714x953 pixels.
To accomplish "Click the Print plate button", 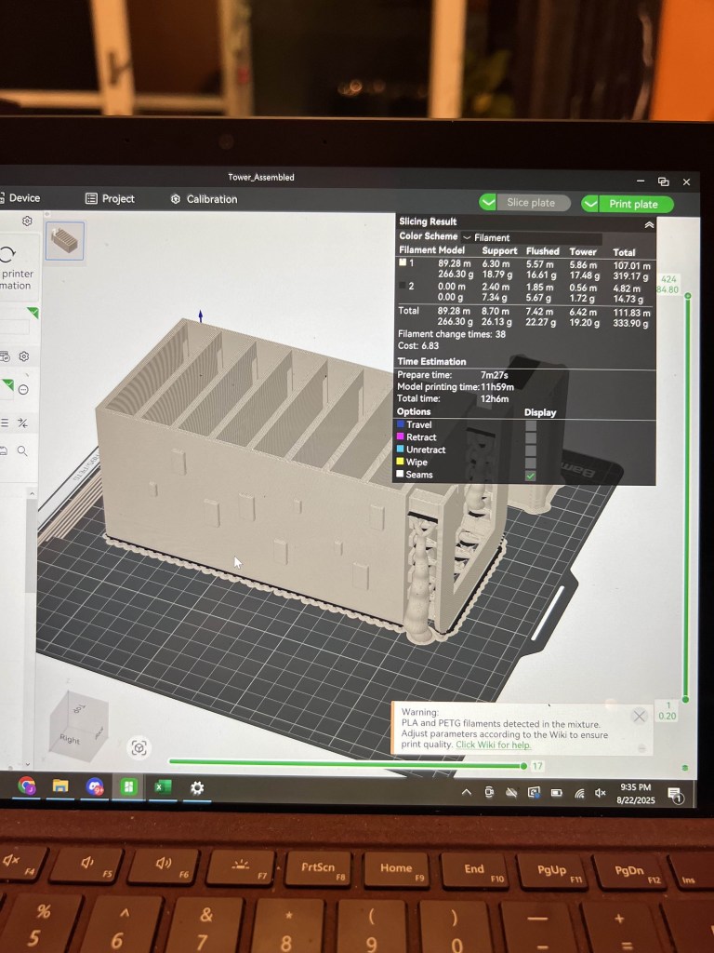I will 633,204.
